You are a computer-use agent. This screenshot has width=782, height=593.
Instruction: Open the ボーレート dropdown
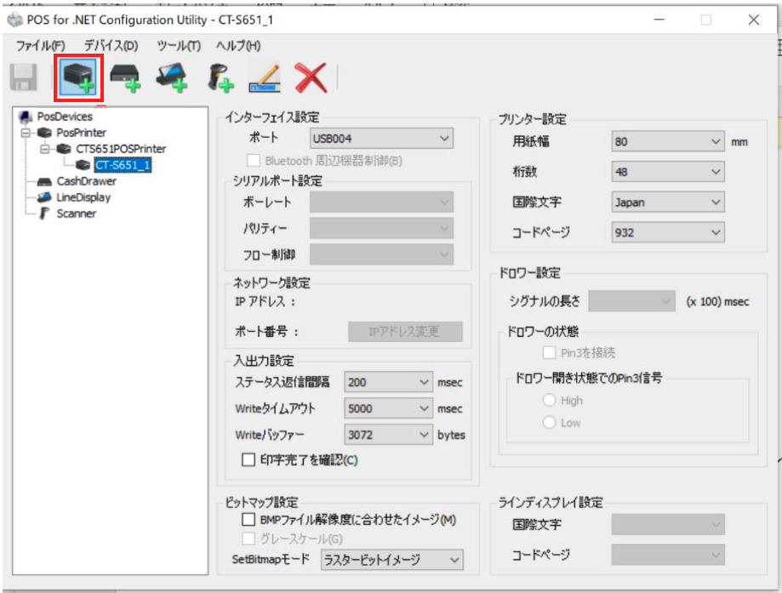tap(381, 202)
